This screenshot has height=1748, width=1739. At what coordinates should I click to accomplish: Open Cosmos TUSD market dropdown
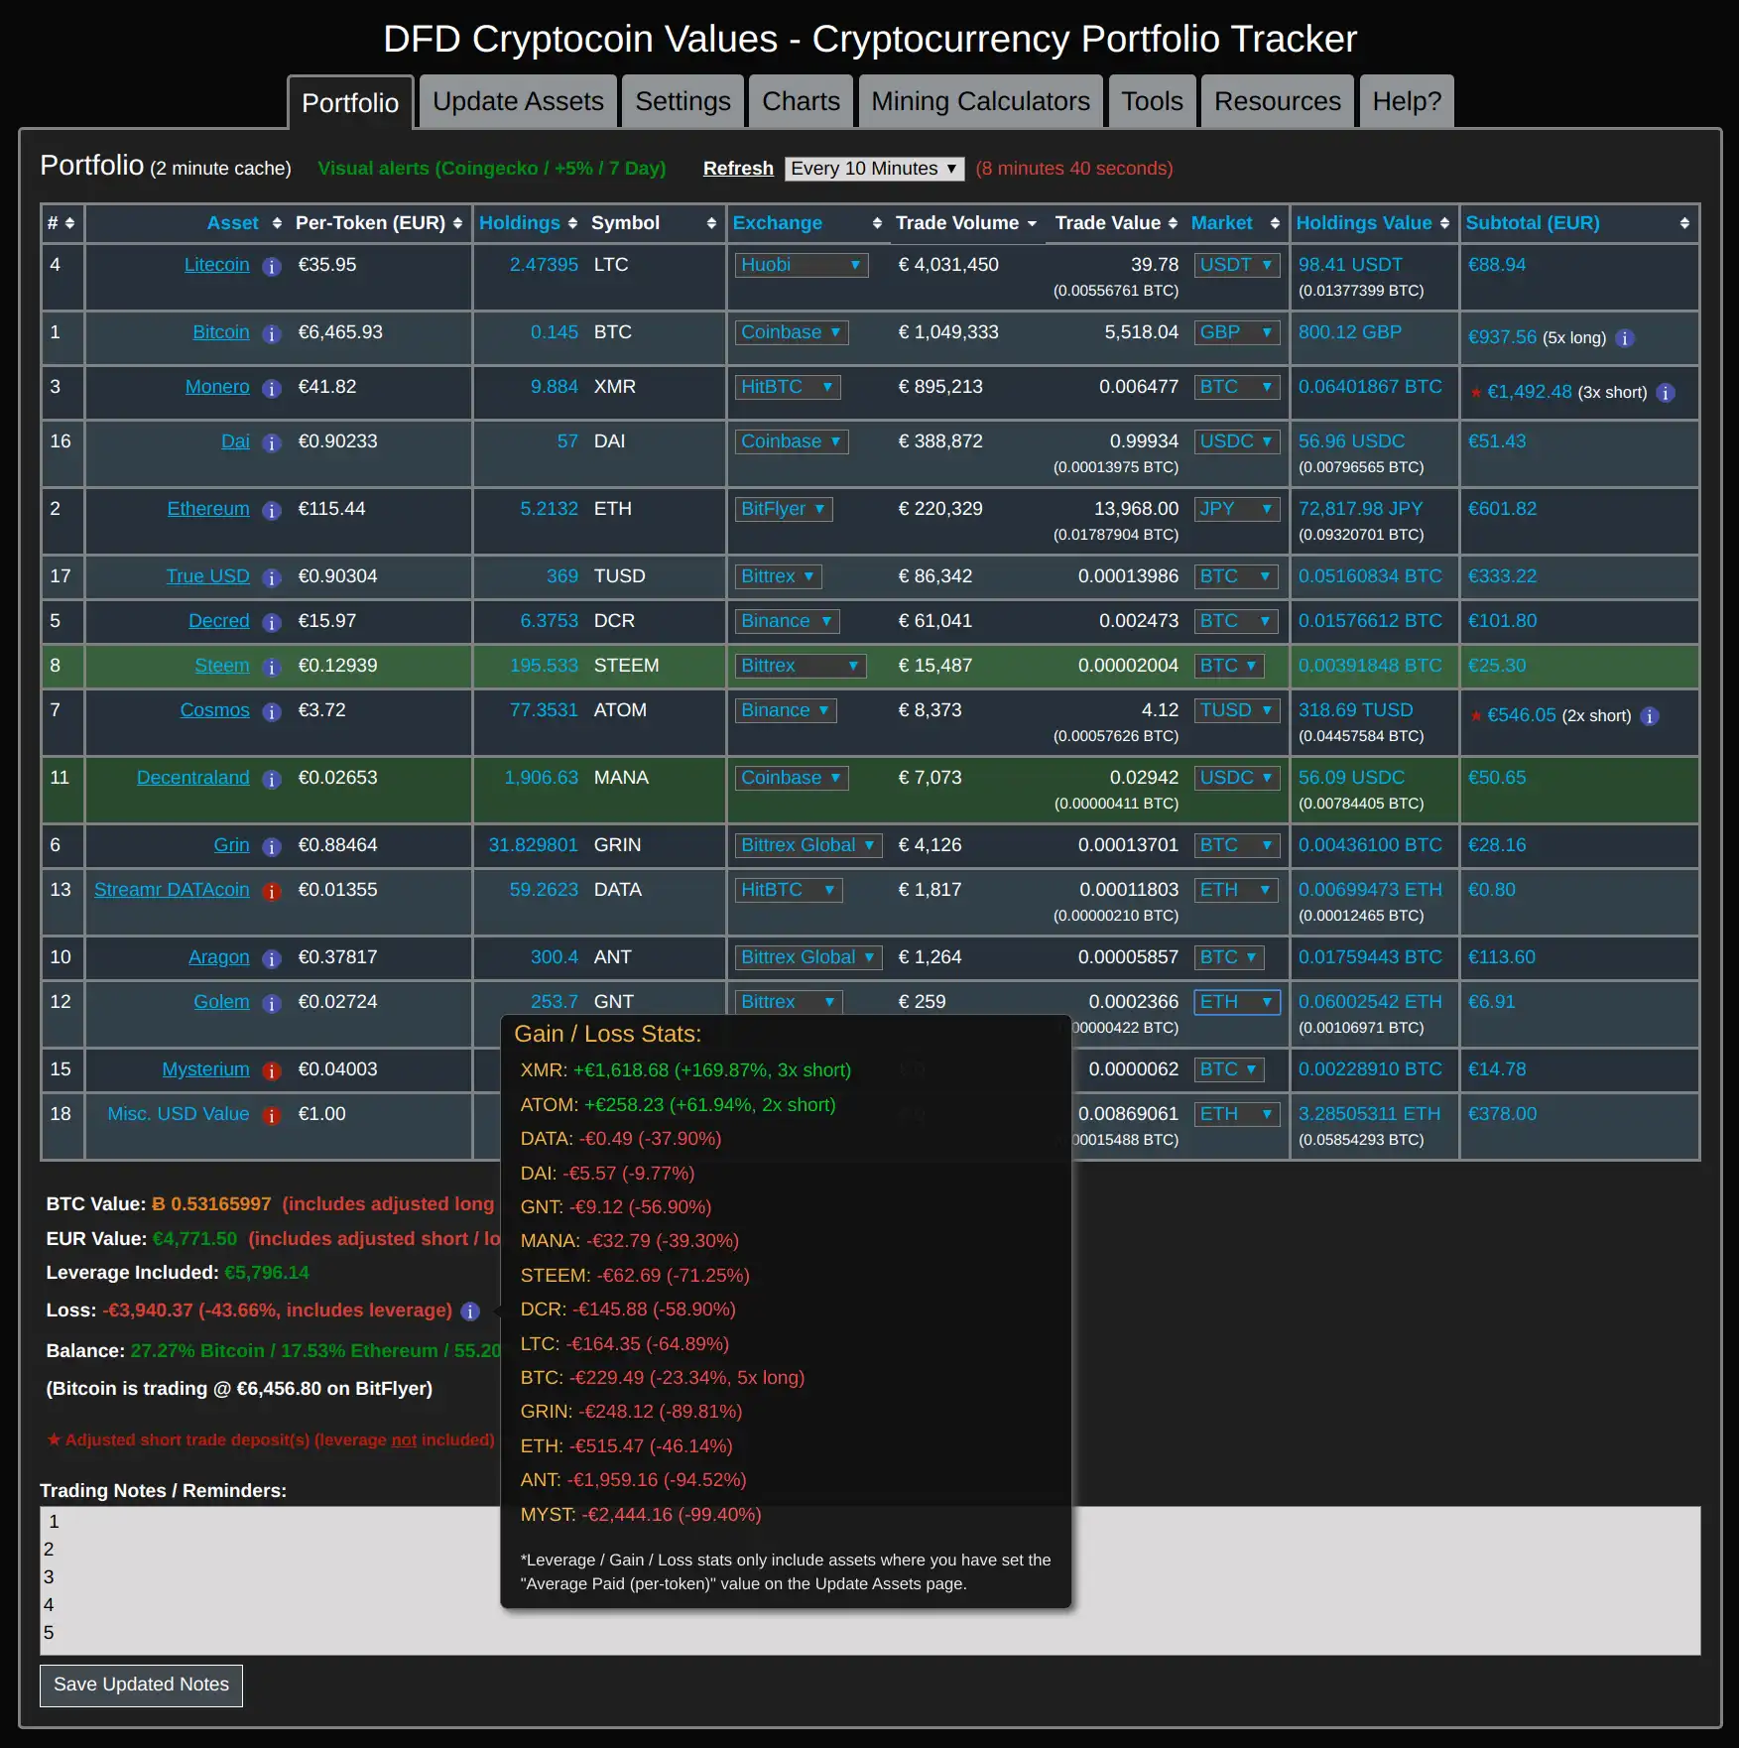pyautogui.click(x=1237, y=710)
